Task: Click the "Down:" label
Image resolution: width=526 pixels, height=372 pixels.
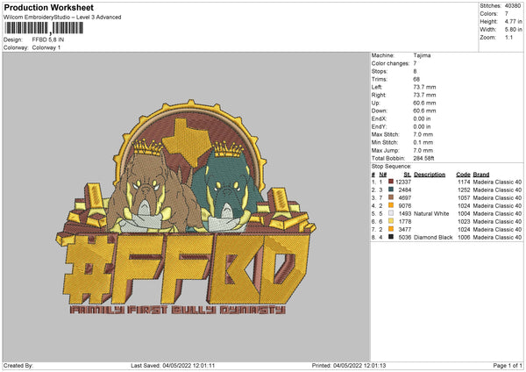Action: 379,111
